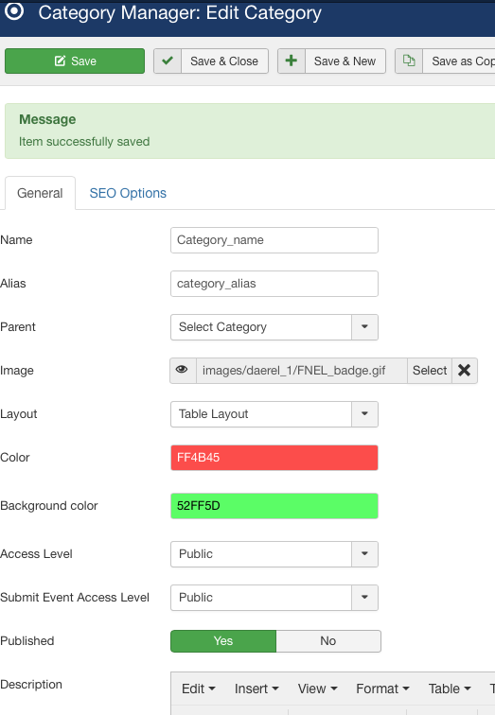
Task: Clear the image with the X icon
Action: 465,371
